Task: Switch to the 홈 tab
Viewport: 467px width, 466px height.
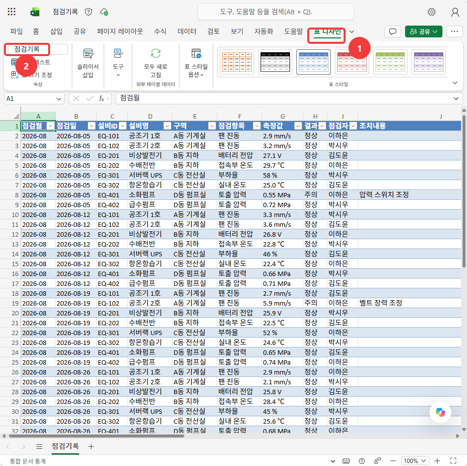Action: click(36, 31)
